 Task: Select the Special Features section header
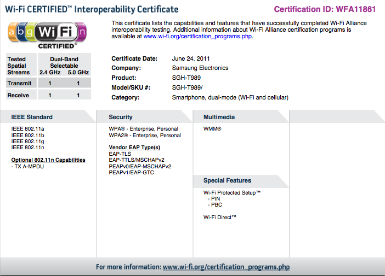(x=227, y=180)
